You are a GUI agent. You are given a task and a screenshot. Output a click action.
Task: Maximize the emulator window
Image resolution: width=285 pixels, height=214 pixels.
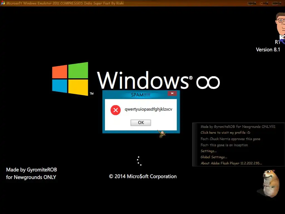coord(264,3)
